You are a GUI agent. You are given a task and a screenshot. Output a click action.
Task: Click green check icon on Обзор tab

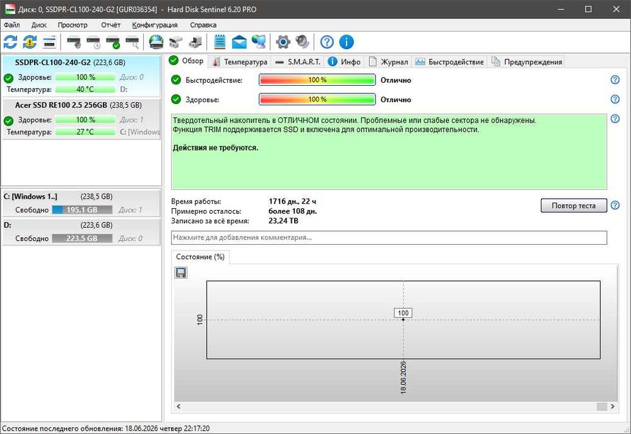pyautogui.click(x=174, y=61)
